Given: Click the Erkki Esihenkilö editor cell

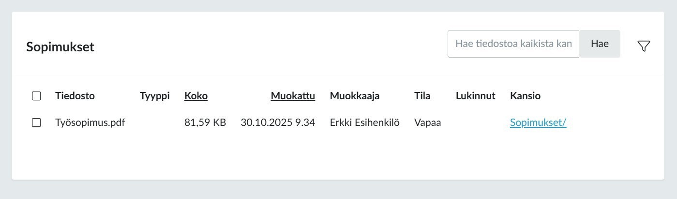Looking at the screenshot, I should coord(364,122).
